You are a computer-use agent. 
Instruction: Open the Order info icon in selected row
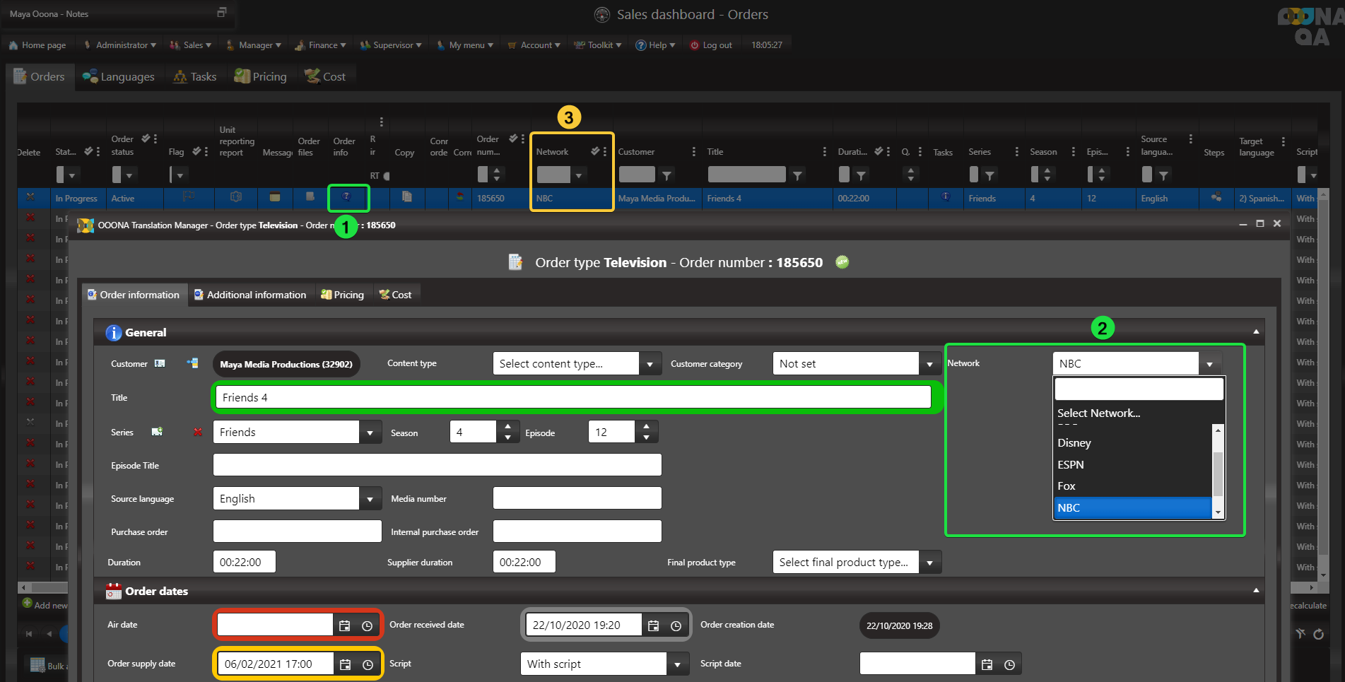[346, 197]
